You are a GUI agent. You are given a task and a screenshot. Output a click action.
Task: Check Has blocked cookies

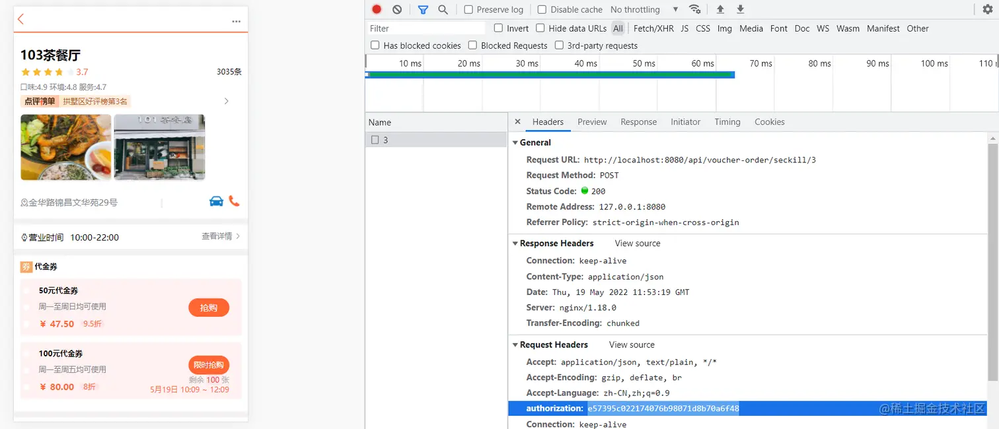375,45
